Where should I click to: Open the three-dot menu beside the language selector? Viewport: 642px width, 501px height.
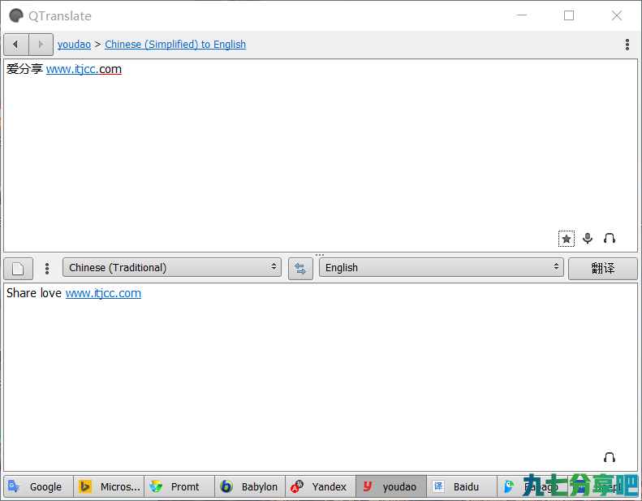point(47,269)
